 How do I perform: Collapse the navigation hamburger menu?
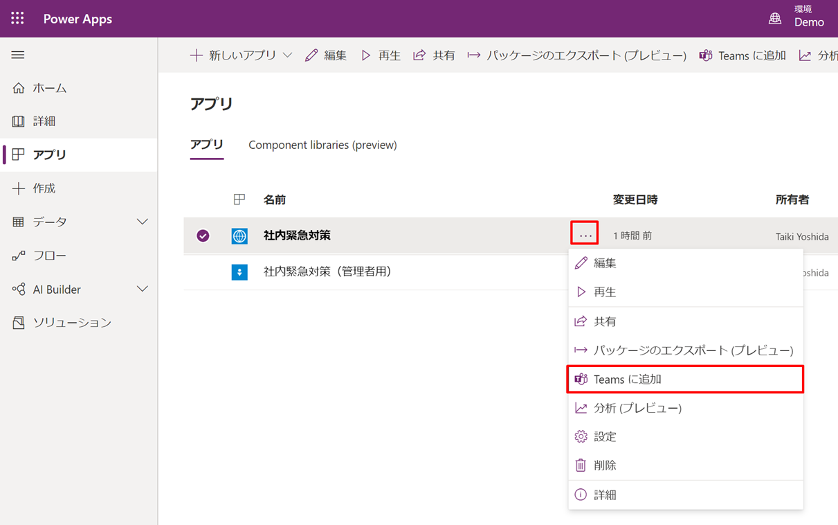tap(18, 55)
